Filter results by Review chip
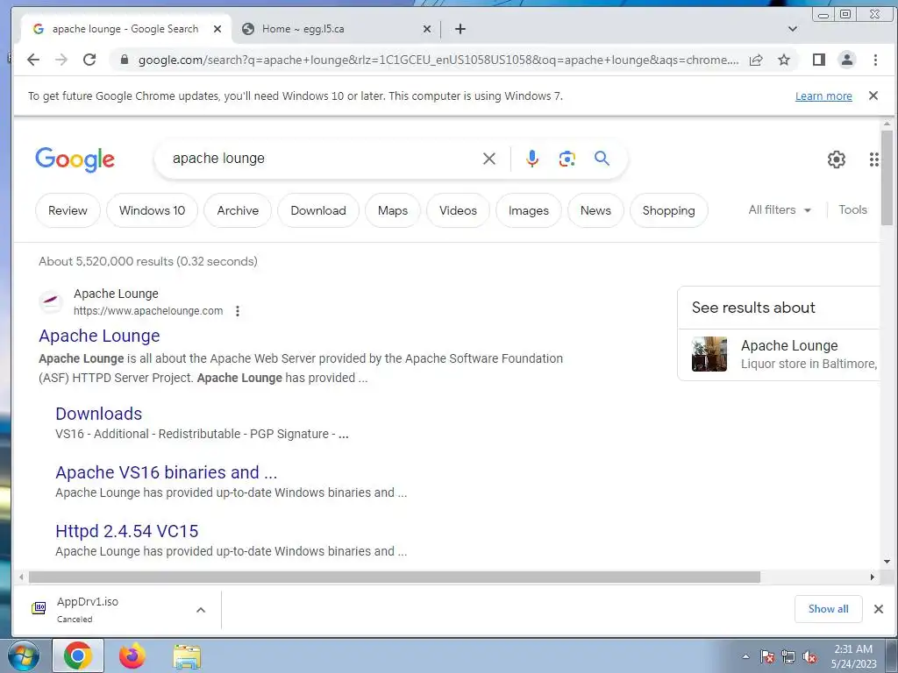 68,210
